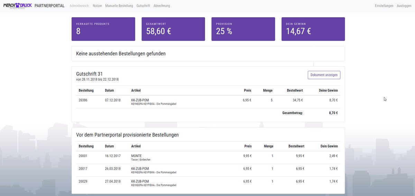Viewport: 415px width, 196px height.
Task: Click 'von 28.11.2018 bis 22.12.2018' date range
Action: tap(97, 80)
